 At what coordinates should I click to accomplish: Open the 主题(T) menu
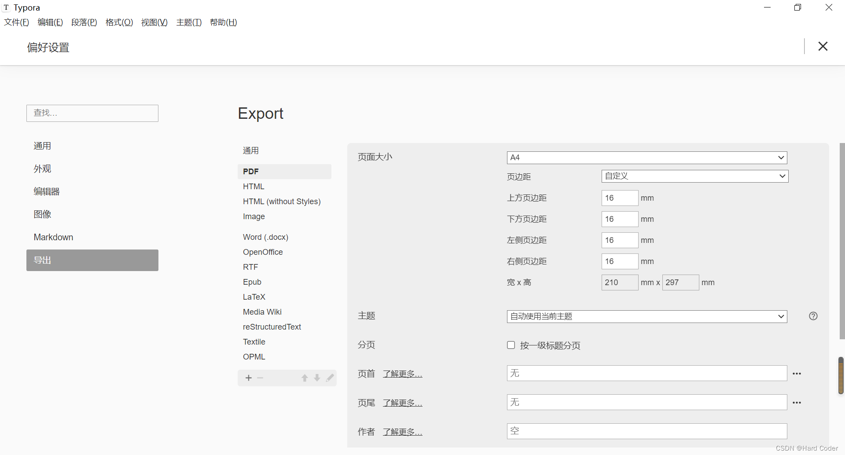[189, 22]
